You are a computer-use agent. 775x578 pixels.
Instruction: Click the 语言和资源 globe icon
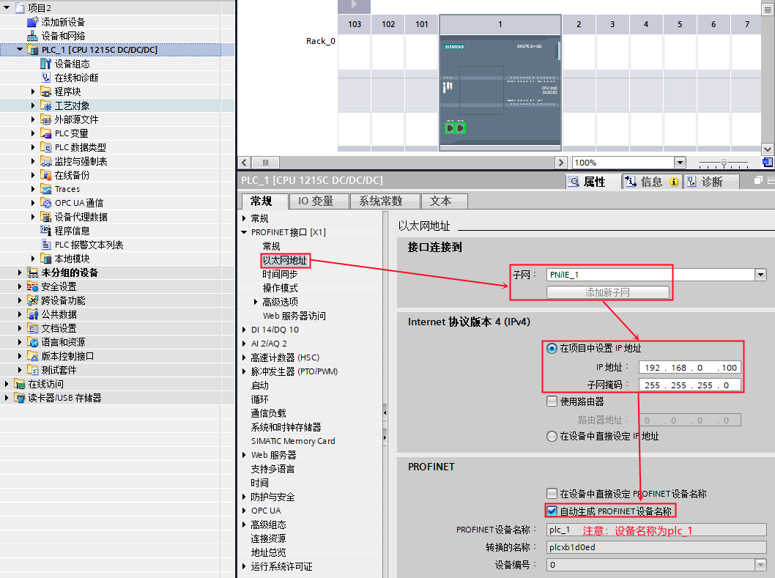point(33,342)
